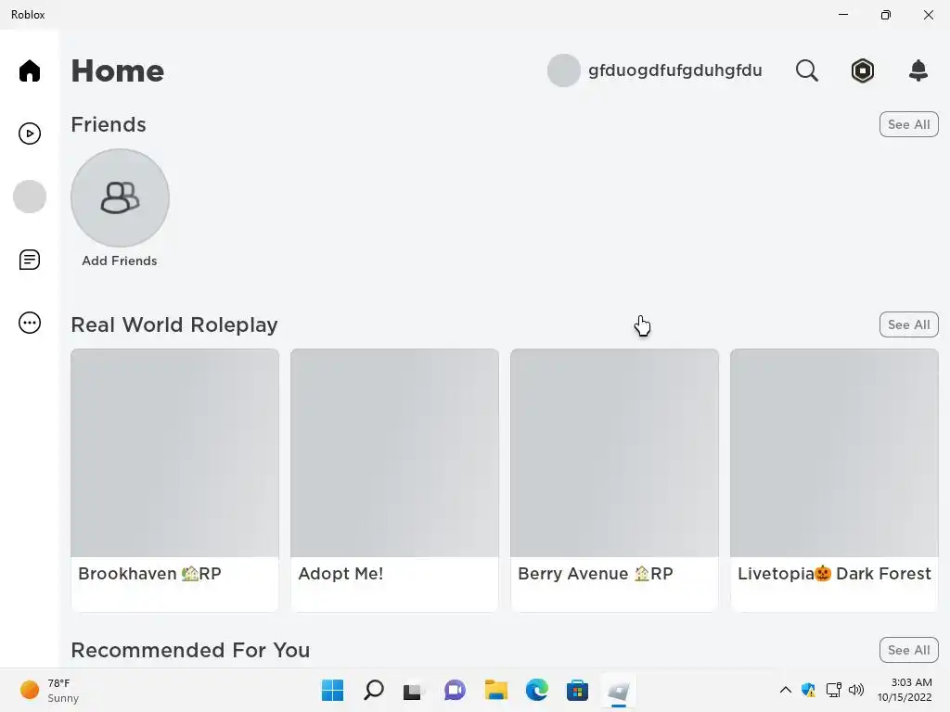The width and height of the screenshot is (950, 712).
Task: Open the Home sidebar icon
Action: (x=29, y=70)
